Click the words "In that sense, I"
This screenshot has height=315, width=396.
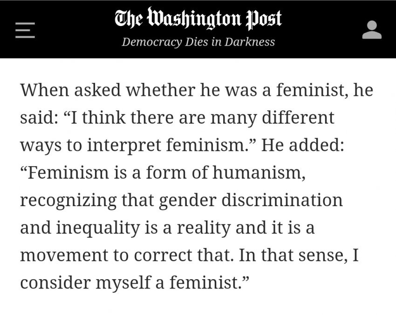tap(299, 255)
